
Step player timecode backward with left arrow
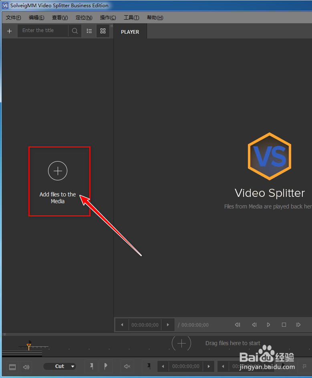click(122, 325)
